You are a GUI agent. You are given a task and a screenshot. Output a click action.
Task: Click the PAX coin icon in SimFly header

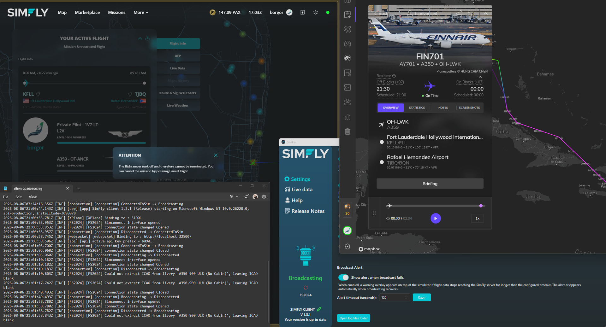pos(212,12)
